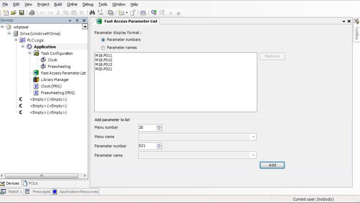Collapse the Task Configuration tree node
This screenshot has width=360, height=203.
click(x=30, y=53)
